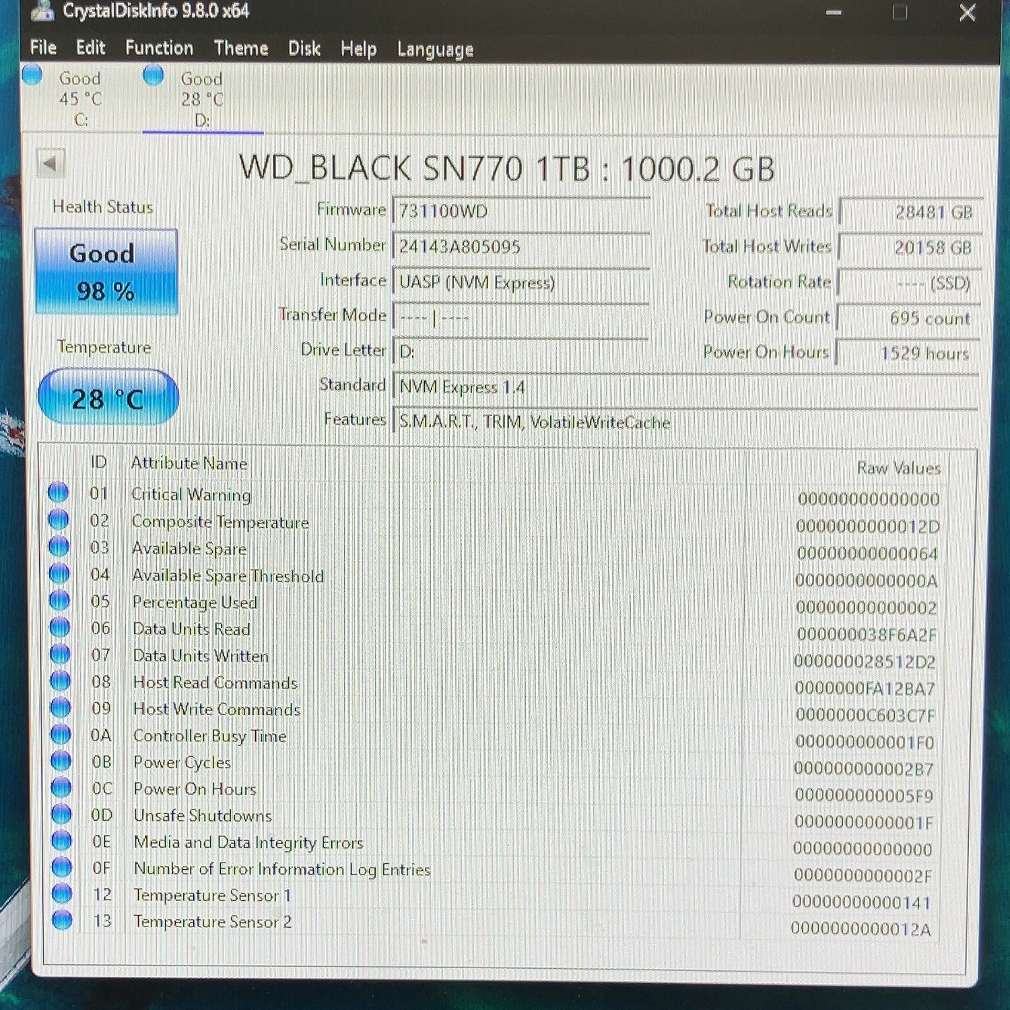The height and width of the screenshot is (1010, 1010).
Task: Select the Temperature Sensor 2 attribute name
Action: [213, 922]
